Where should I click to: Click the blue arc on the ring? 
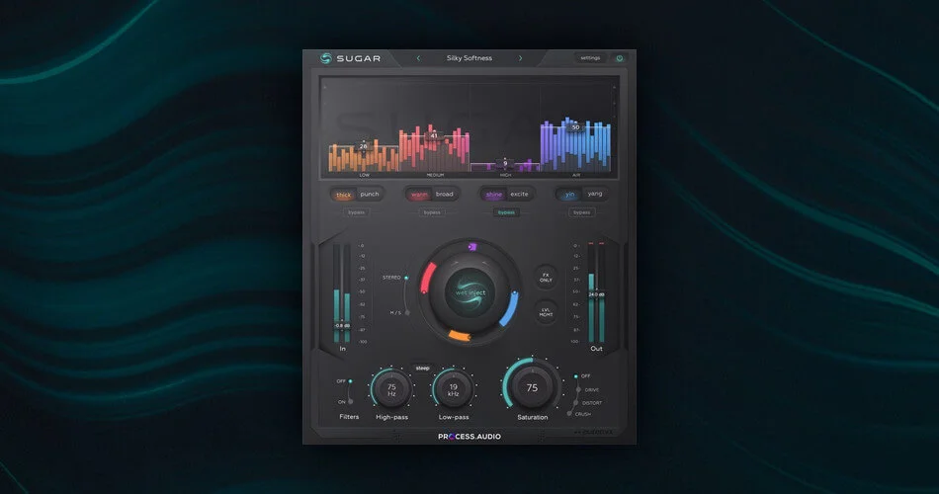click(510, 309)
